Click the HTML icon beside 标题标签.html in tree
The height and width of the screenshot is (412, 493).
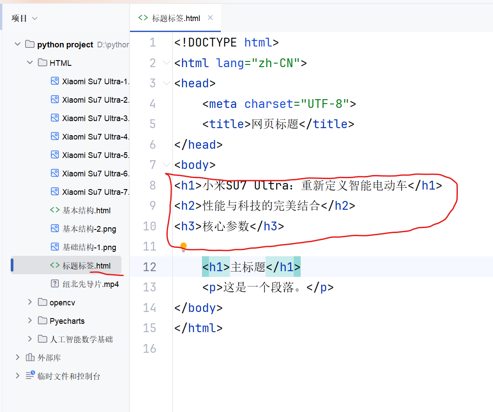point(55,265)
